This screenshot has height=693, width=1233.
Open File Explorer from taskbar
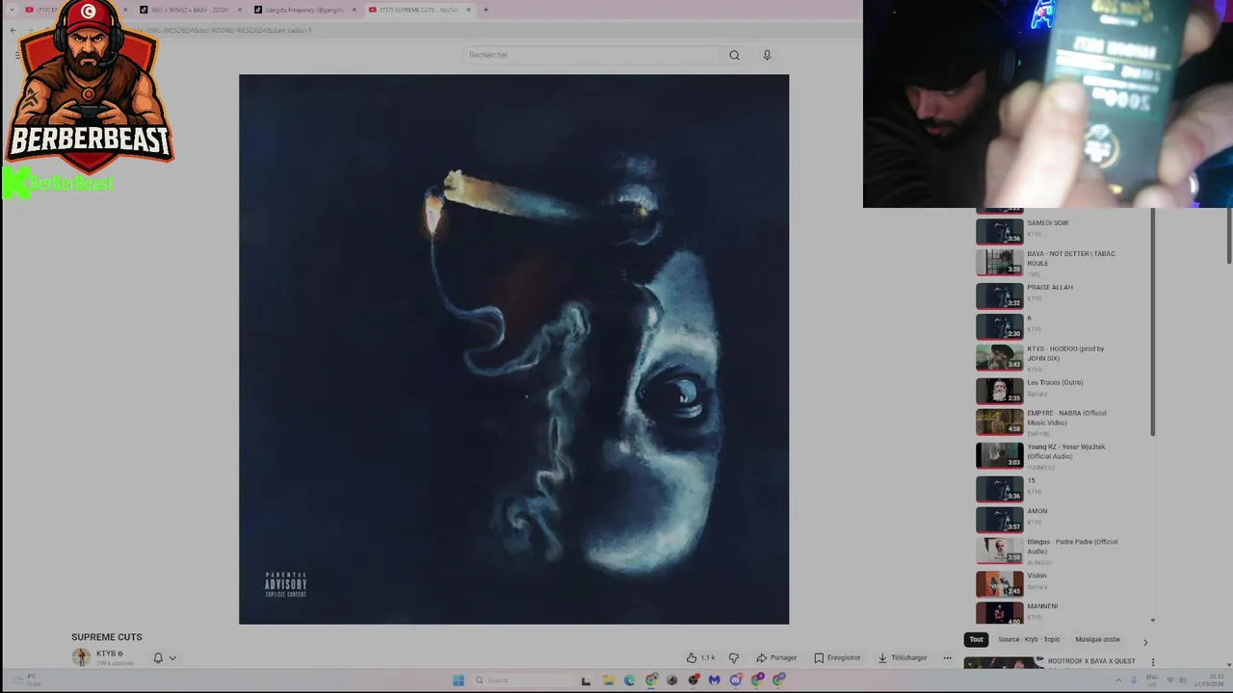click(x=608, y=680)
